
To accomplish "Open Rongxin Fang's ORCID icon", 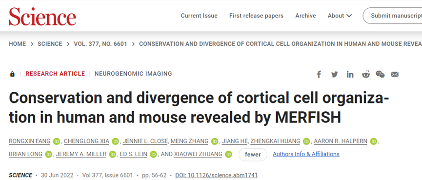I will pos(56,141).
